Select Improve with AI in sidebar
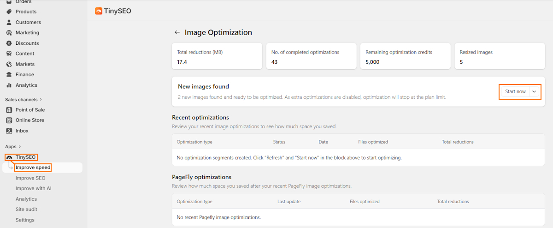 33,188
